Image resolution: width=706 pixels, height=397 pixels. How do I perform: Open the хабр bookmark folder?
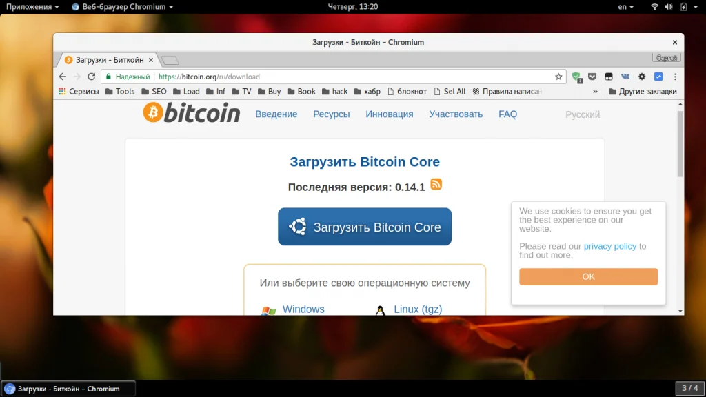click(367, 92)
